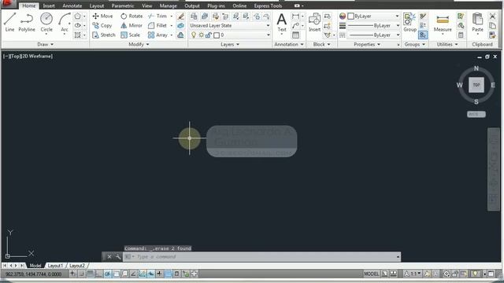The height and width of the screenshot is (283, 504).
Task: Switch to the Annotate ribbon tab
Action: (72, 6)
